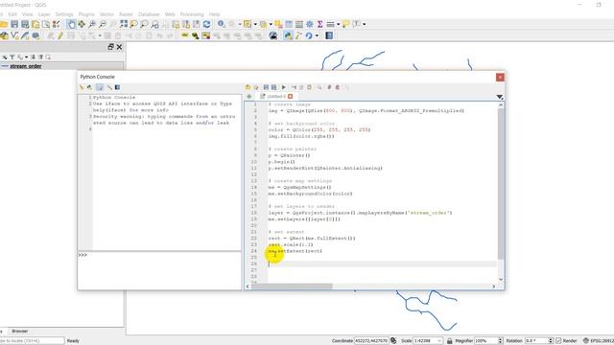Open the Processing menu
The width and height of the screenshot is (614, 345).
[192, 14]
